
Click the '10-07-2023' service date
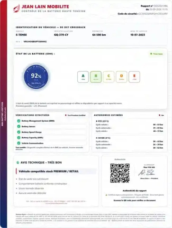[137, 35]
